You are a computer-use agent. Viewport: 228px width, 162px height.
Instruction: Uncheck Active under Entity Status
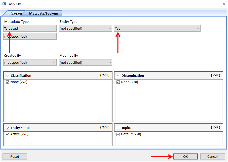coord(8,134)
